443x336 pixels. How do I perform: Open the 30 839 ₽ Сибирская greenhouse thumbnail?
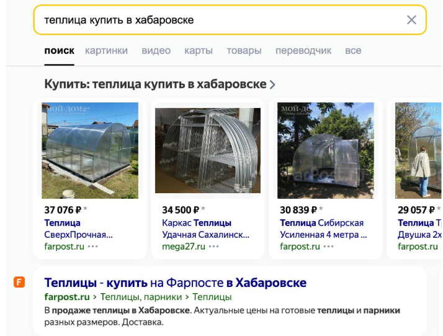click(326, 150)
